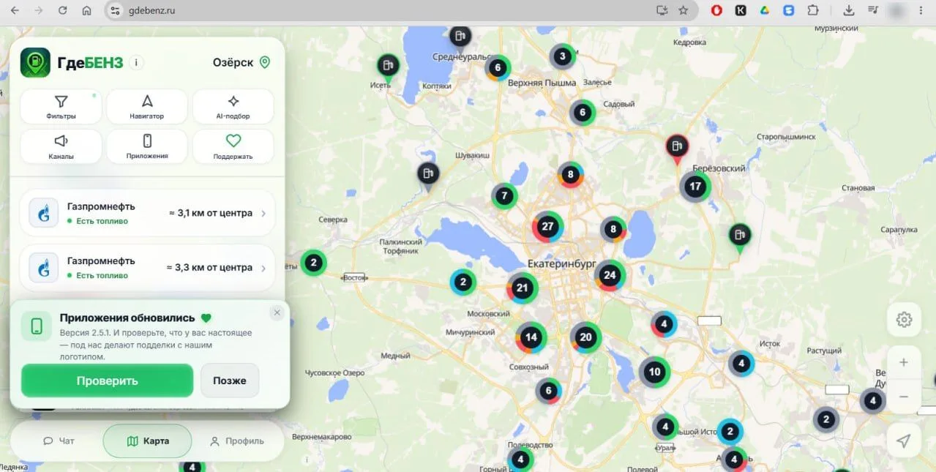Change city via Озёрск location selector

(242, 62)
